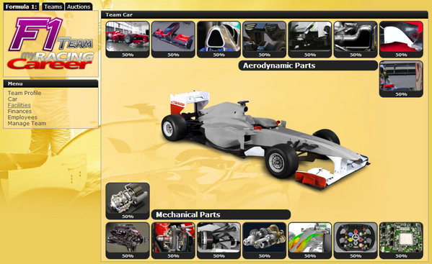
Task: Click the Menu panel header
Action: tap(50, 83)
